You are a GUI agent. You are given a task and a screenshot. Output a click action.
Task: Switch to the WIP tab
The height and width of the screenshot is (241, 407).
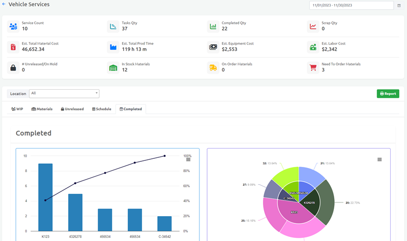(x=17, y=109)
